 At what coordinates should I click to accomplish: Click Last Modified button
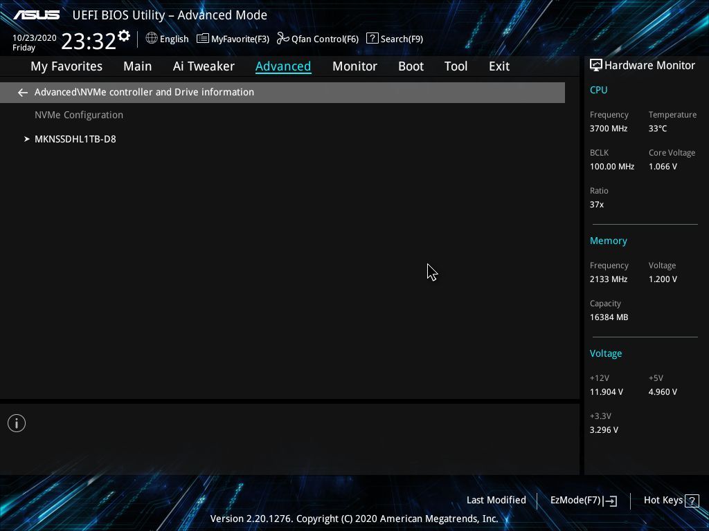tap(496, 500)
